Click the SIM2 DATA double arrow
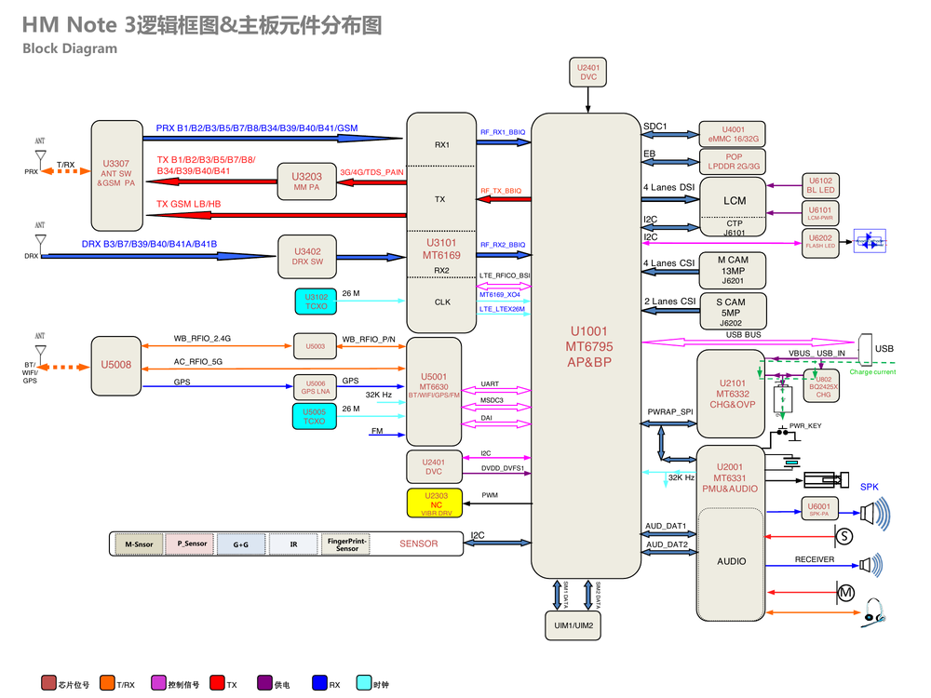Screen dimensions: 931x698 point(587,595)
